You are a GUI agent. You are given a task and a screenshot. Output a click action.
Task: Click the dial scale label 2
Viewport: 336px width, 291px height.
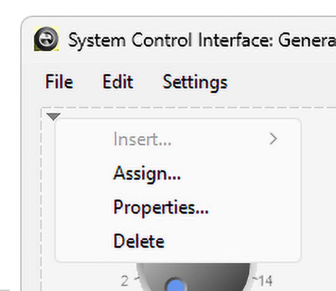125,281
